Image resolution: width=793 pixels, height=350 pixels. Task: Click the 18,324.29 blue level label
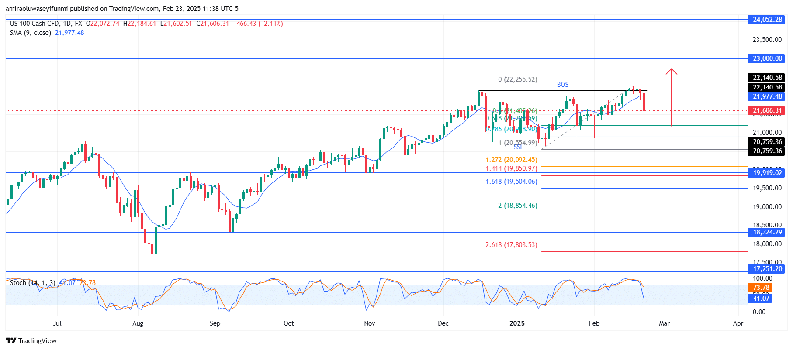click(767, 232)
